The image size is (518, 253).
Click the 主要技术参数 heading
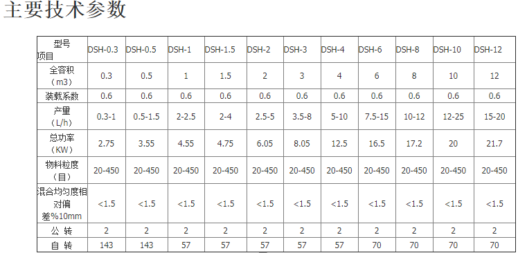[65, 10]
